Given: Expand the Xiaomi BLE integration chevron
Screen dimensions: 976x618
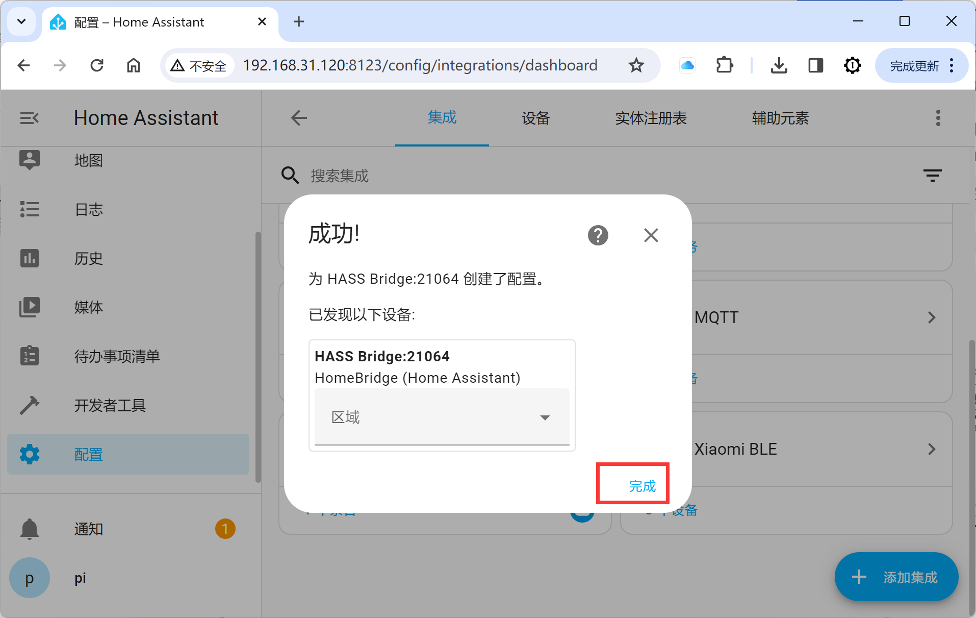Looking at the screenshot, I should click(x=932, y=449).
